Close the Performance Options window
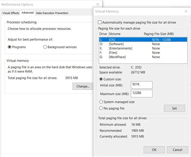Screen dimensions: 191x157 [x=98, y=4]
